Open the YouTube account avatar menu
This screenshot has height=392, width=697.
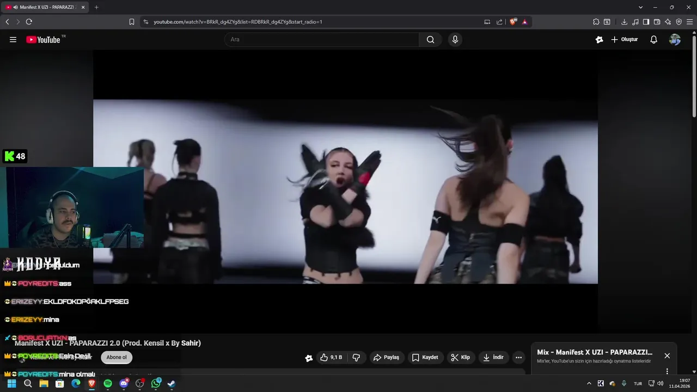(675, 40)
